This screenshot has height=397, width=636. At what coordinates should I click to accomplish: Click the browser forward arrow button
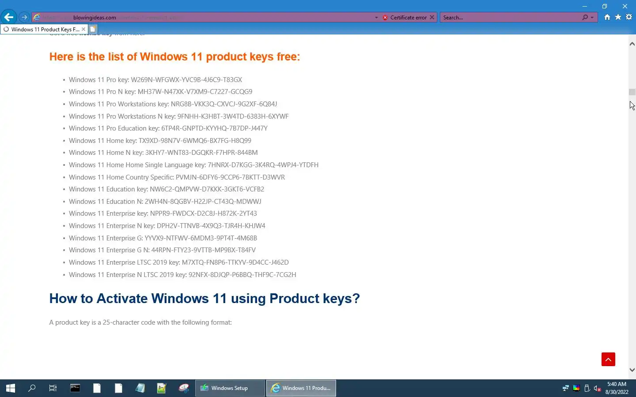24,17
